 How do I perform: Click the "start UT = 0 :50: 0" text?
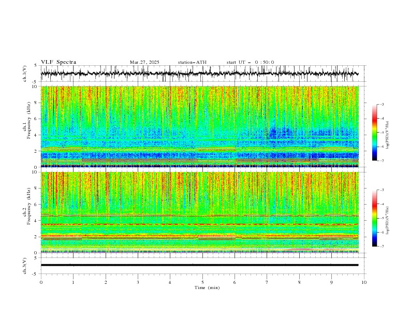point(250,62)
